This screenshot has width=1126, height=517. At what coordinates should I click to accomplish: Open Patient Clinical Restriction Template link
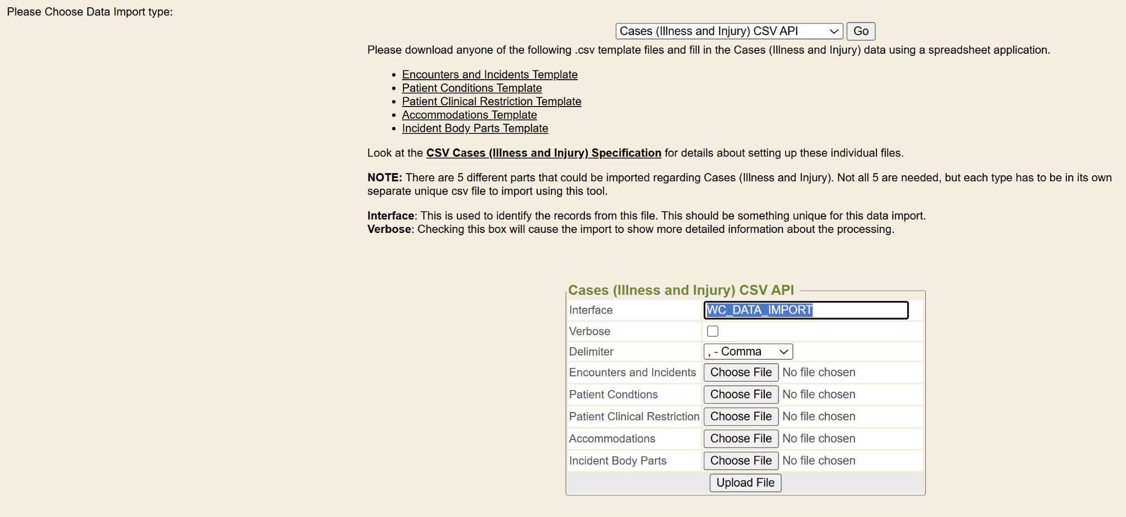point(491,102)
